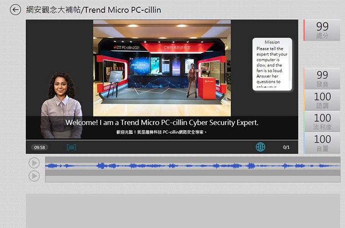Click the Chinese 歡迎光臨 subtitle line
The image size is (345, 228).
point(162,132)
